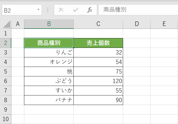Click the Cancel X icon in formula bar
178x124 pixels.
tap(61, 10)
